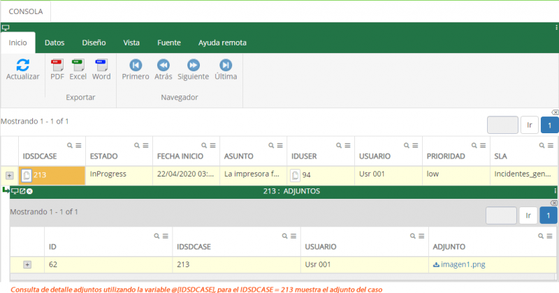
Task: Open the SLA column menu
Action: (x=551, y=146)
